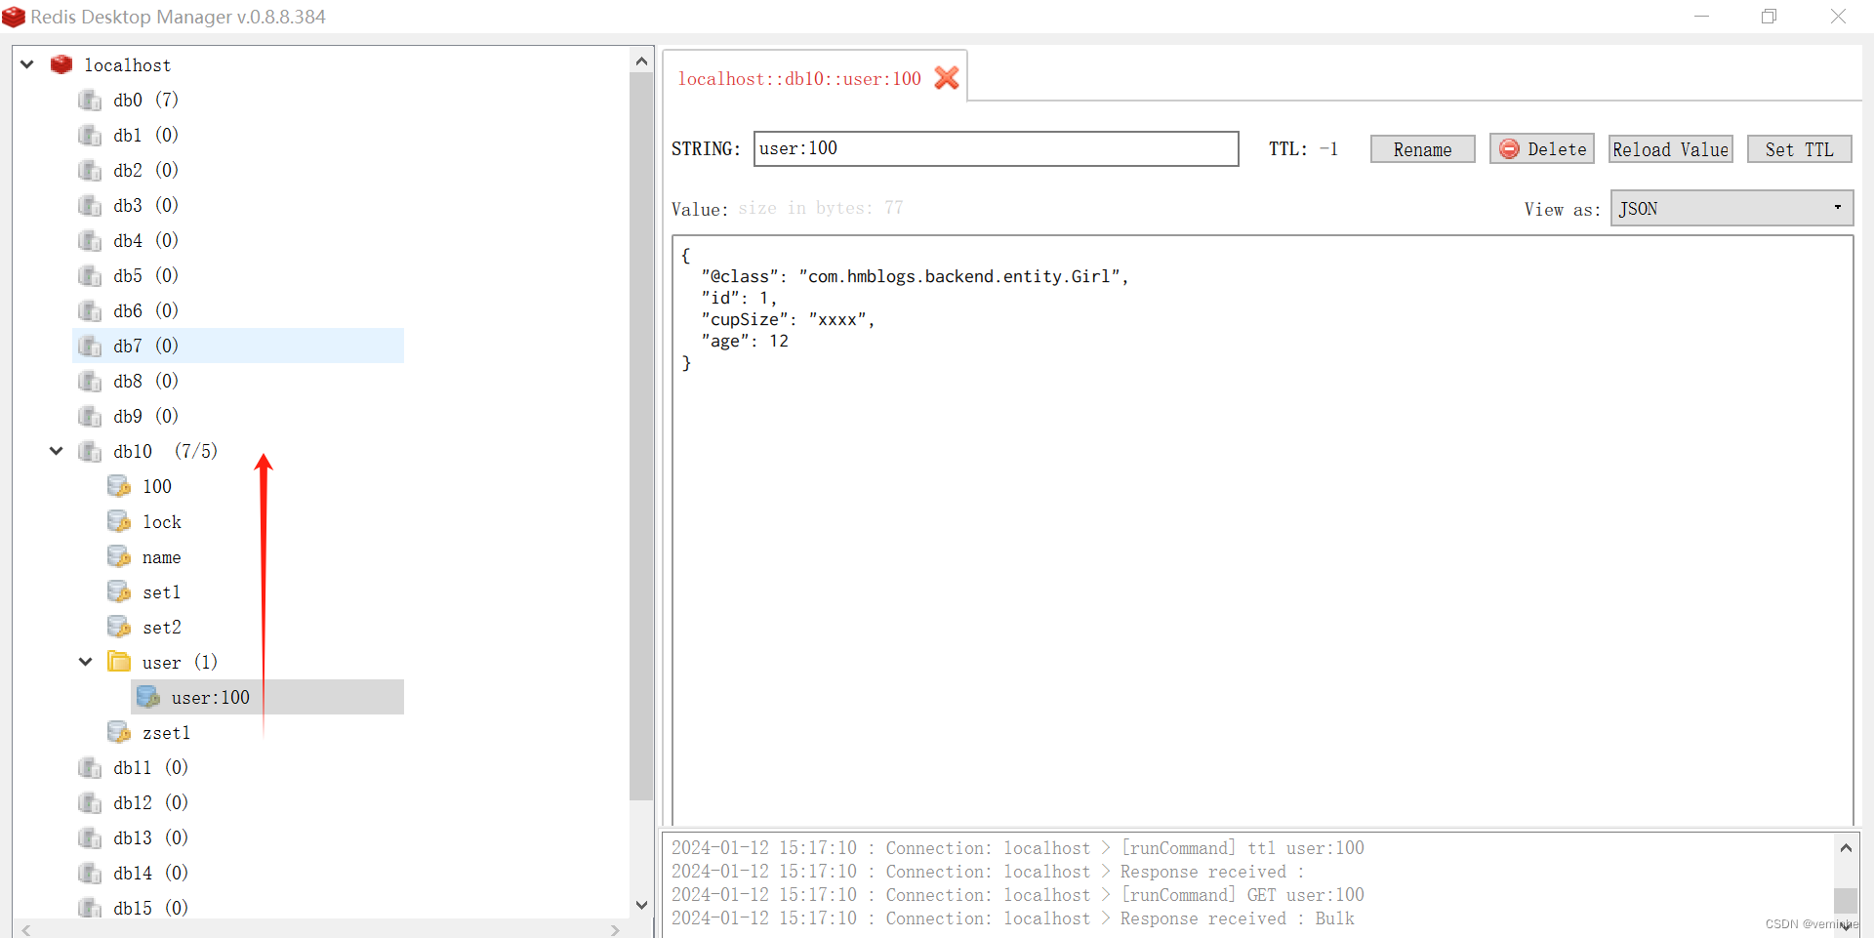Viewport: 1874px width, 938px height.
Task: Click the key icon beside 100
Action: click(x=119, y=486)
